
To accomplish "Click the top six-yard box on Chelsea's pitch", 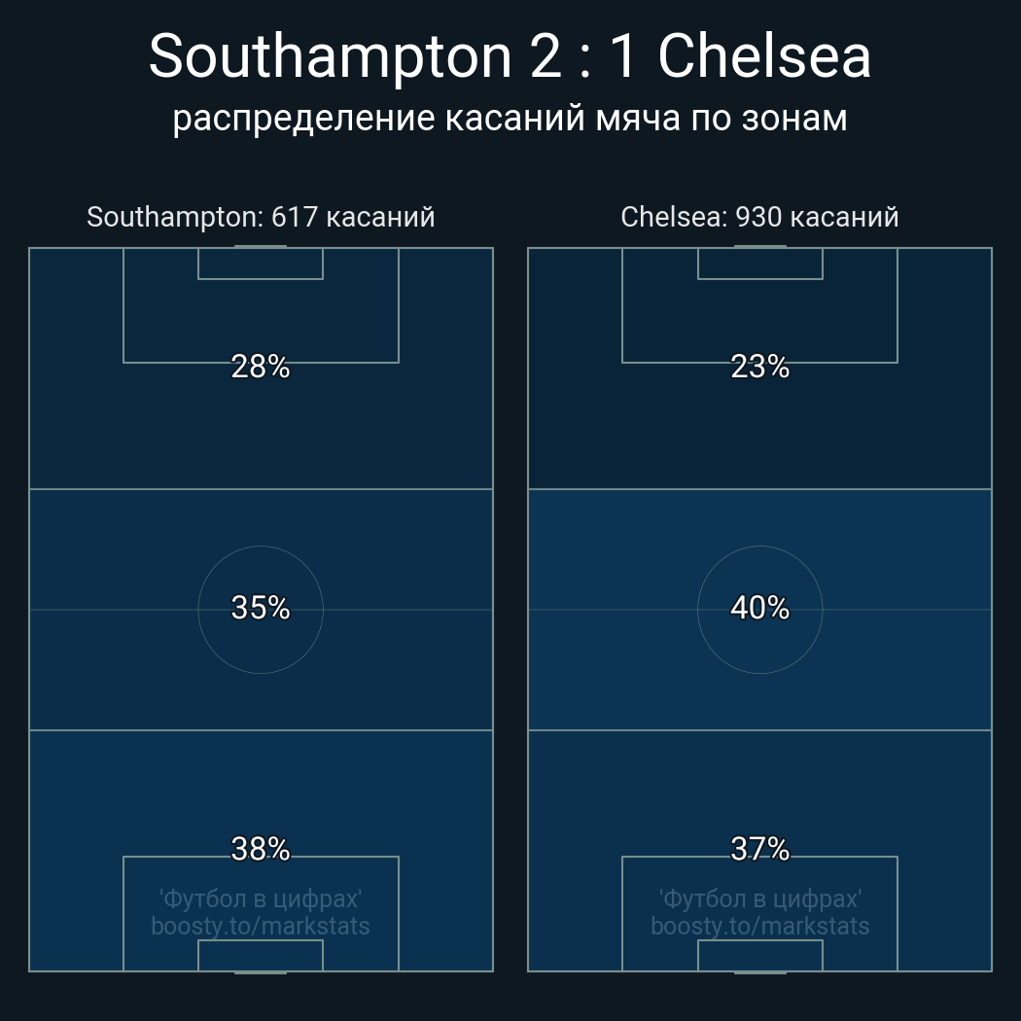I will (x=759, y=264).
